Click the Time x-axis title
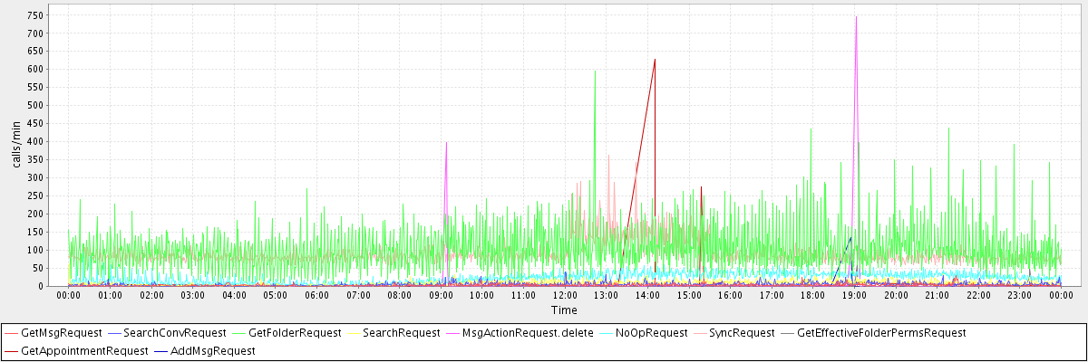 (564, 310)
